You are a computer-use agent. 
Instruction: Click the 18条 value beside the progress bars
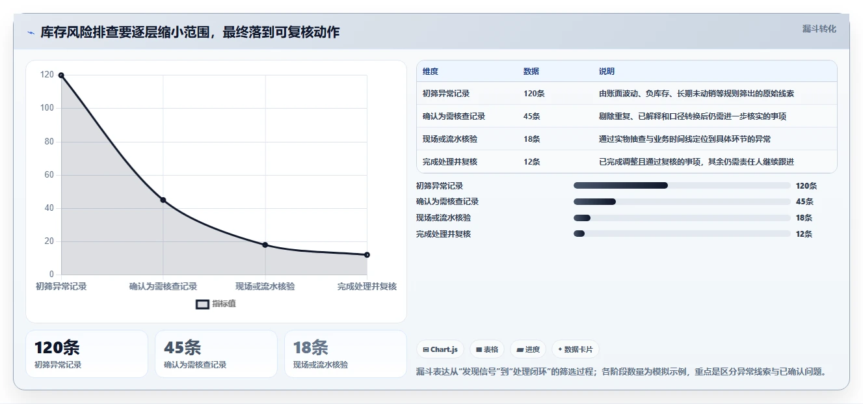coord(804,218)
